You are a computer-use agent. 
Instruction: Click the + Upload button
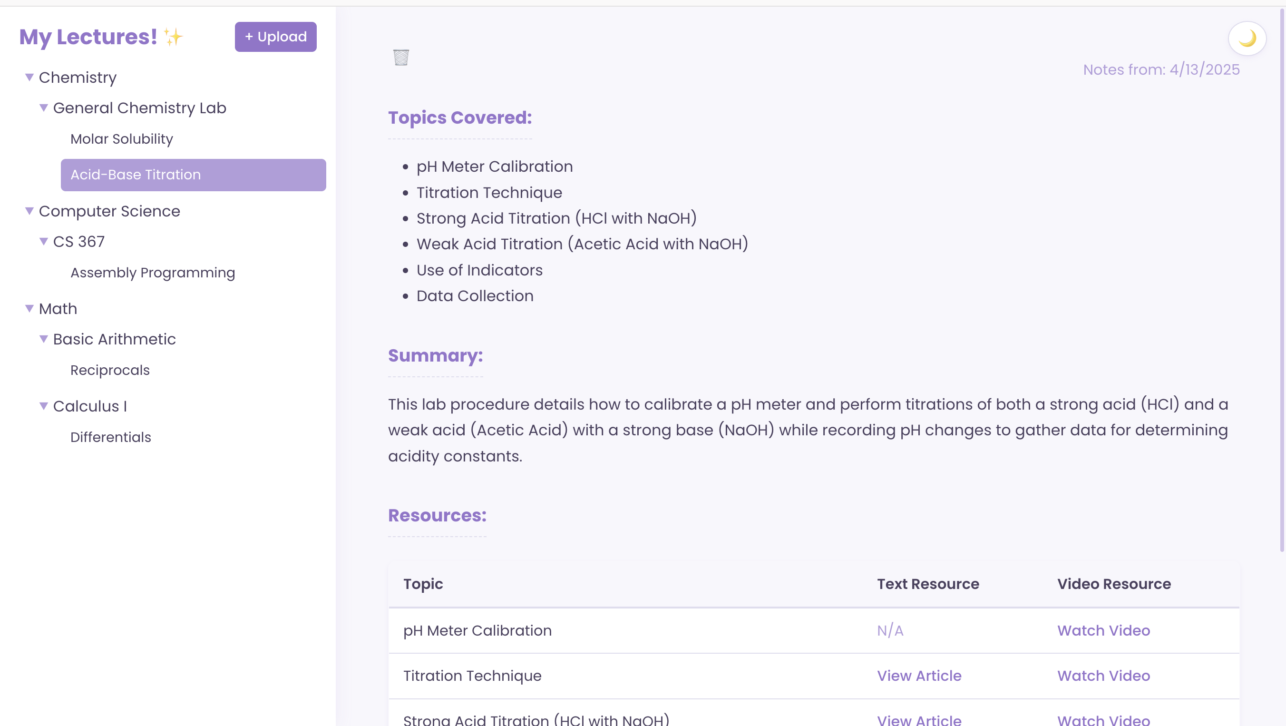(275, 37)
